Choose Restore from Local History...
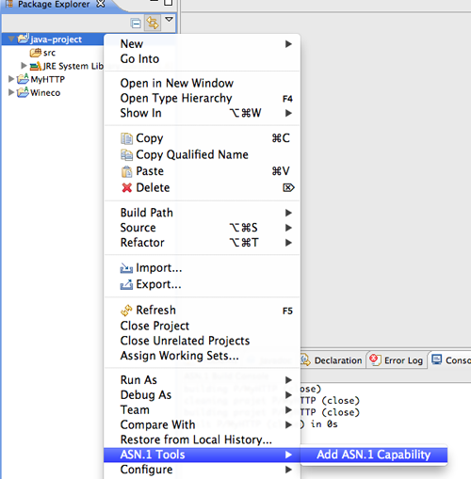The width and height of the screenshot is (471, 479). pyautogui.click(x=202, y=439)
